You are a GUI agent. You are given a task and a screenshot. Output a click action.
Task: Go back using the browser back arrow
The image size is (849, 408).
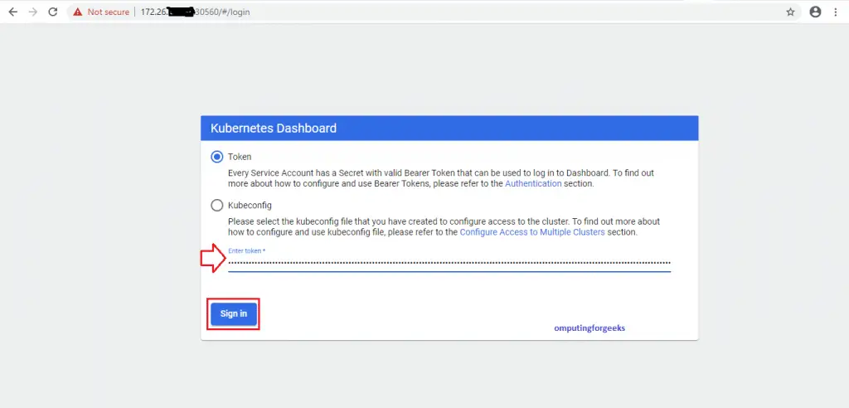click(13, 12)
